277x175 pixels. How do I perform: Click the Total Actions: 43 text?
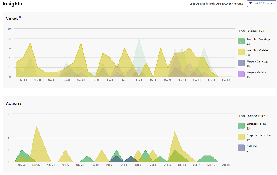click(252, 116)
